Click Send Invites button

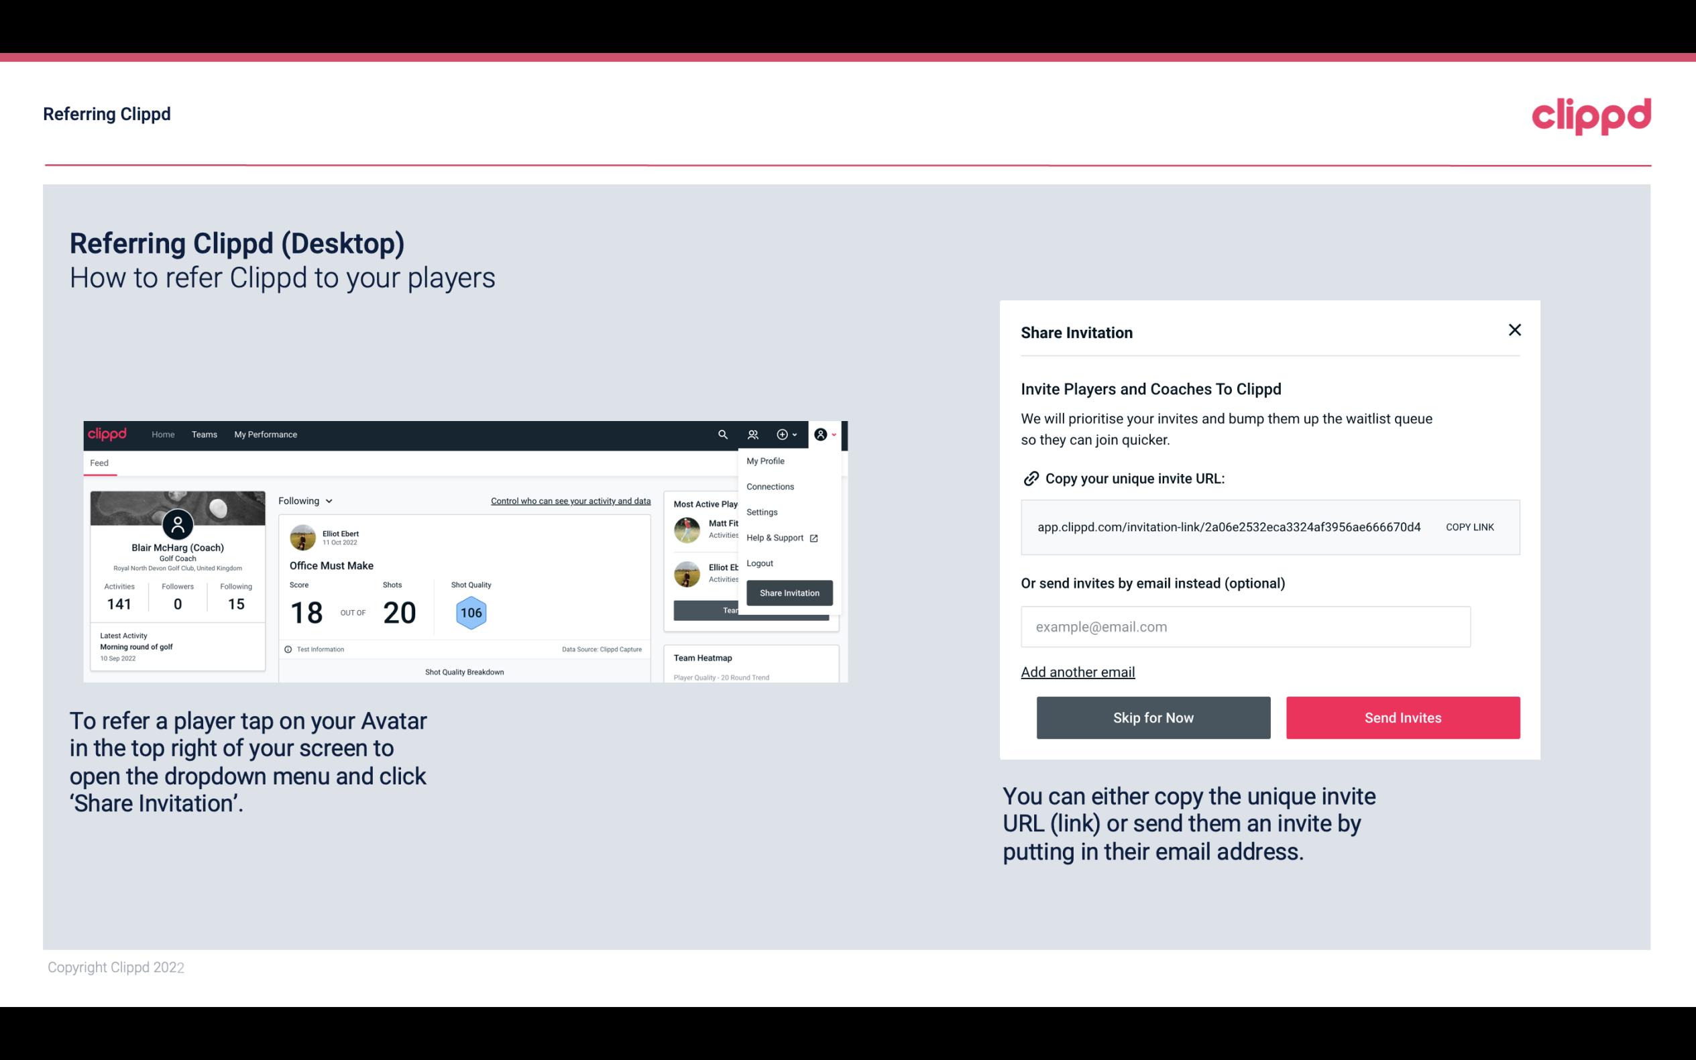pos(1403,717)
